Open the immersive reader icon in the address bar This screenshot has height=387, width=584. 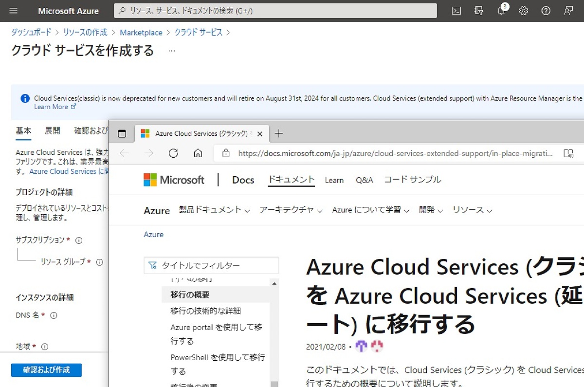click(568, 153)
